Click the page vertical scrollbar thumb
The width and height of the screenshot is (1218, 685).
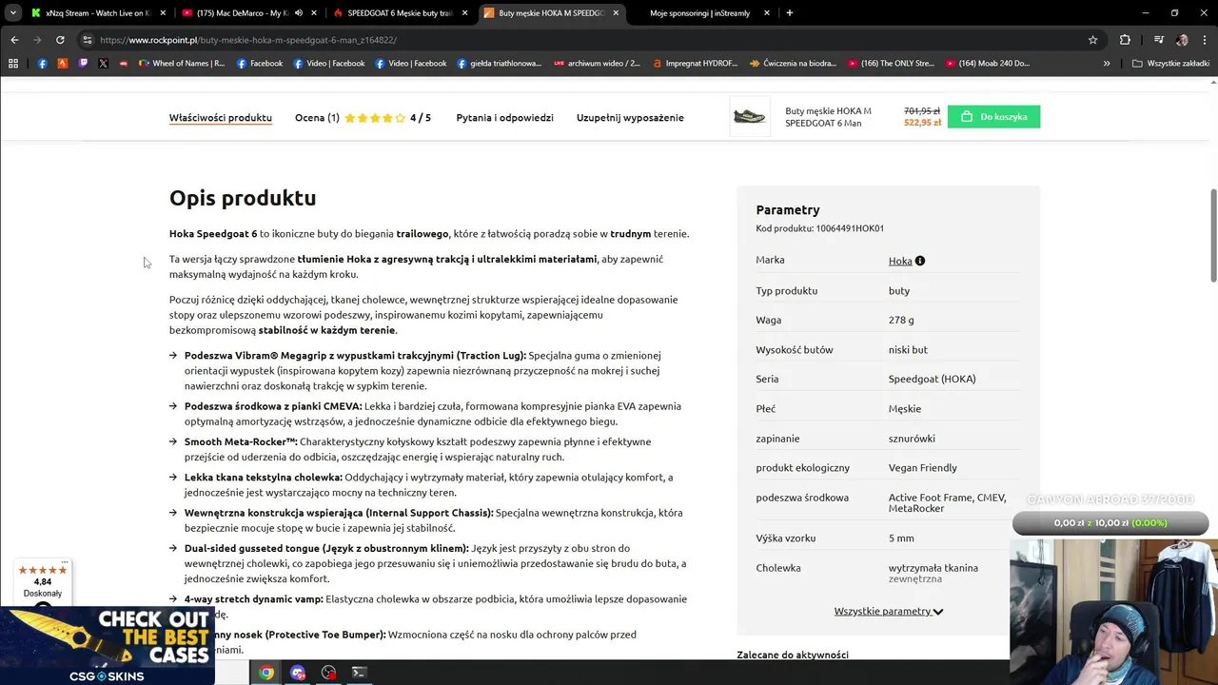point(1213,236)
